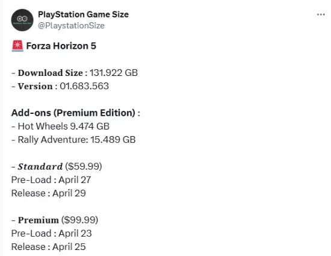Viewport: 331px width, 256px height.
Task: Click the Pre-Load April 23 line
Action: pos(52,233)
